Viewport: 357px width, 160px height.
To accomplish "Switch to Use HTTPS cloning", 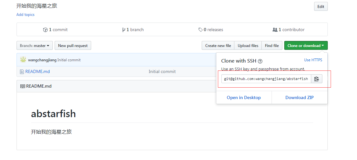I will click(313, 60).
